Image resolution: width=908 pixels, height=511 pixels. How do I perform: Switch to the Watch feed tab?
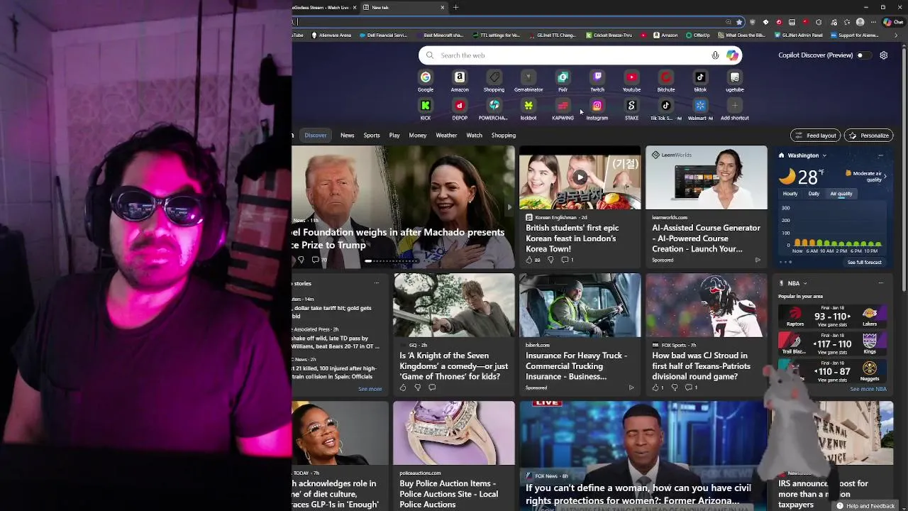(475, 135)
